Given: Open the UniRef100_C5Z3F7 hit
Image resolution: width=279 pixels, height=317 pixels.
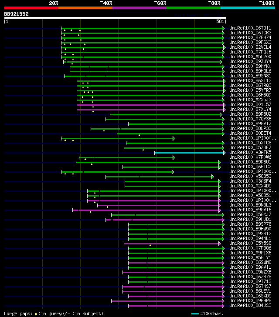Looking at the screenshot, I should click(250, 147).
